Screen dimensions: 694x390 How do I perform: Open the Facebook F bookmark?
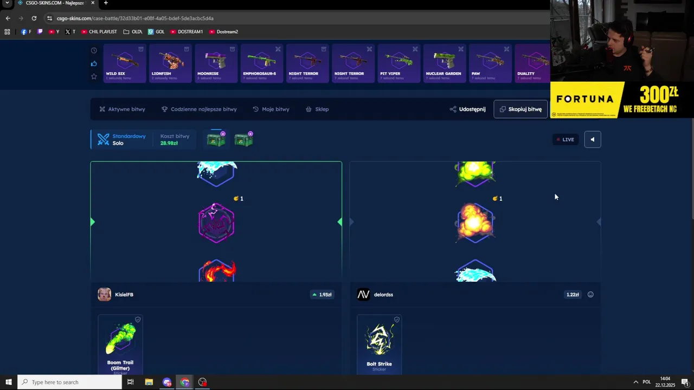point(26,31)
